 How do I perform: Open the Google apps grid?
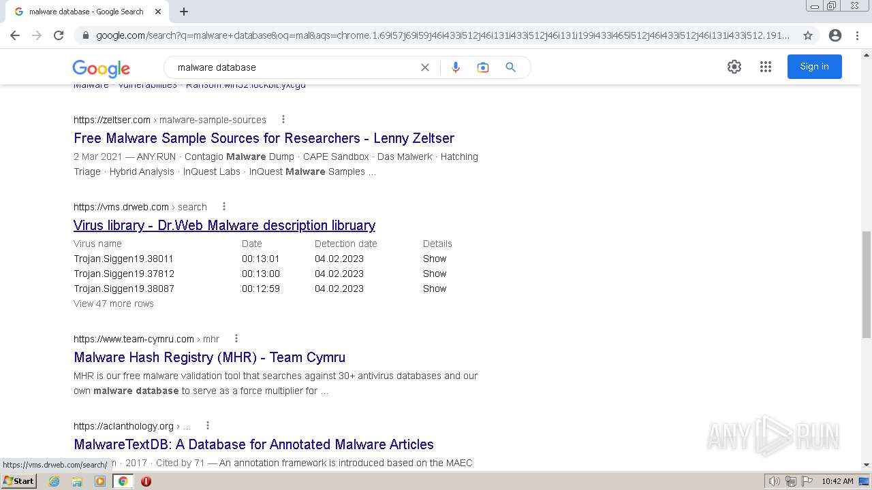(x=766, y=67)
